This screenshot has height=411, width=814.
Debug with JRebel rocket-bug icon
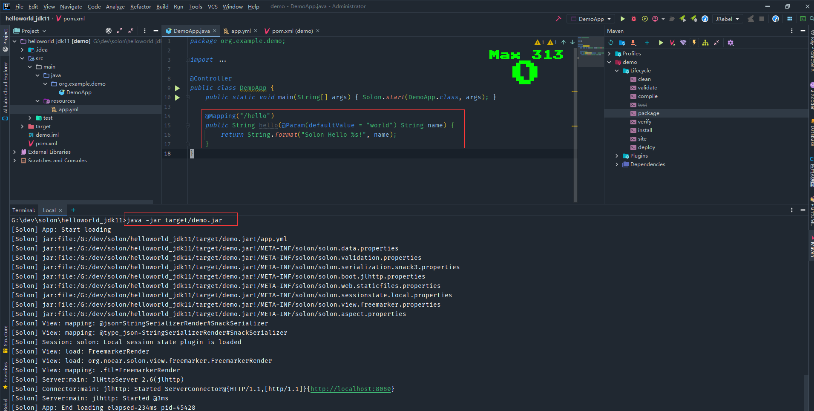pos(694,19)
